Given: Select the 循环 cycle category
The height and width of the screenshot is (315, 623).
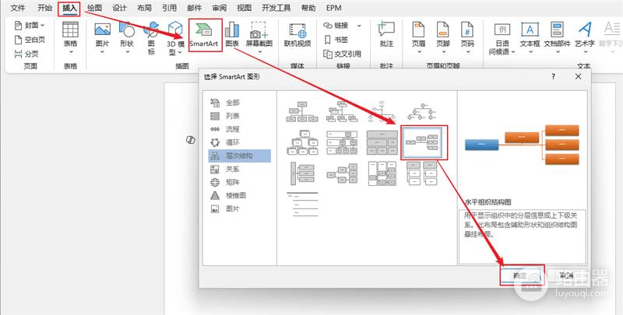Looking at the screenshot, I should tap(240, 142).
